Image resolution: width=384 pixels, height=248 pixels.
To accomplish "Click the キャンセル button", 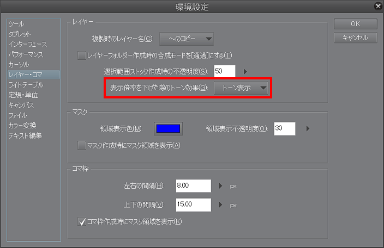I will [355, 38].
